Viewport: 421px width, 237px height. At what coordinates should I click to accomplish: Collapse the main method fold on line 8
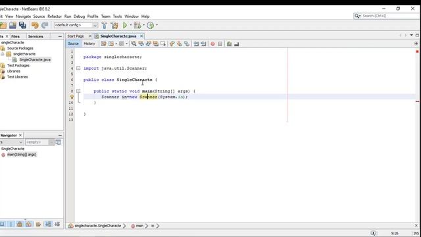click(x=78, y=91)
